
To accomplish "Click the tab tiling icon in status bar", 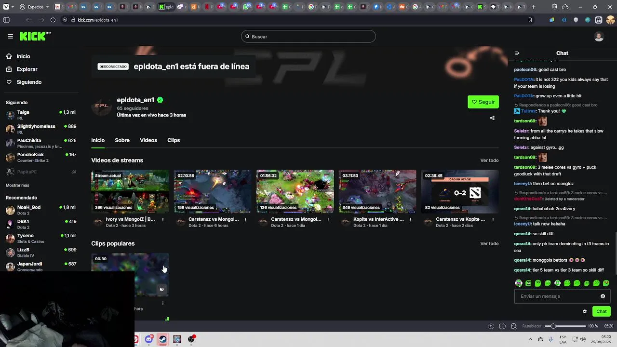I will click(x=502, y=326).
